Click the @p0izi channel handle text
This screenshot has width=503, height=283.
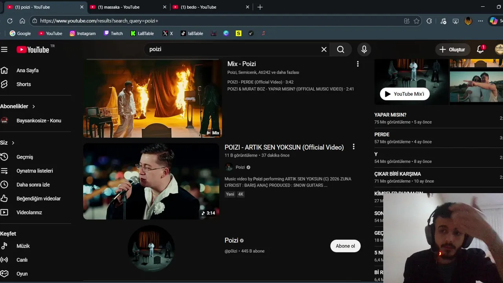tap(231, 251)
